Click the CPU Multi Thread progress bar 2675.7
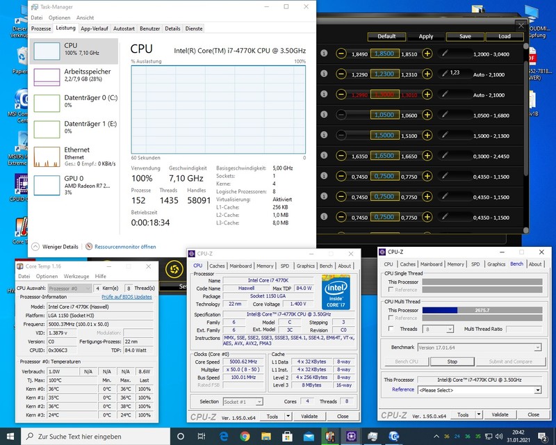This screenshot has width=556, height=445. point(482,310)
